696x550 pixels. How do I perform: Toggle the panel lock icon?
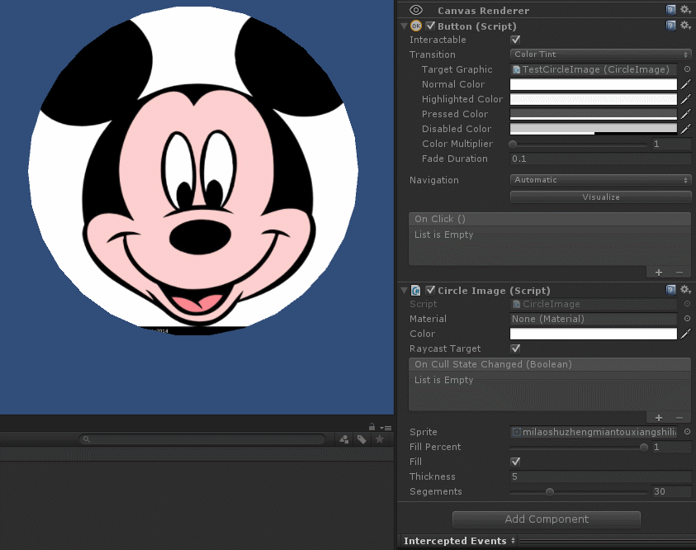tap(372, 427)
